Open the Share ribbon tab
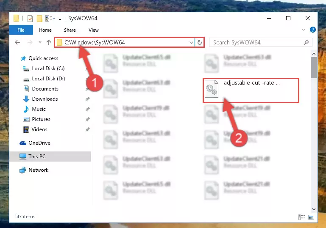Viewport: 326px width, 228px height. tap(70, 30)
